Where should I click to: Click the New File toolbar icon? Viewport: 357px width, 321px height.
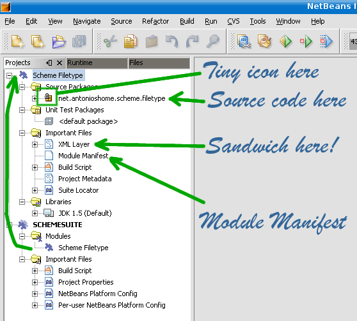click(x=17, y=41)
